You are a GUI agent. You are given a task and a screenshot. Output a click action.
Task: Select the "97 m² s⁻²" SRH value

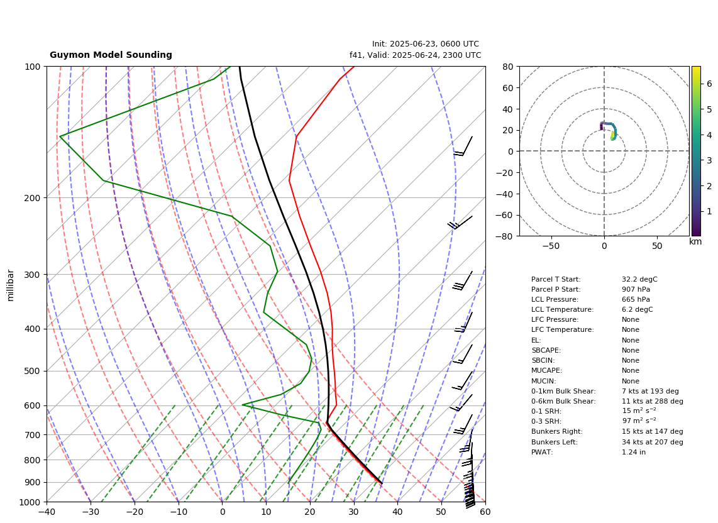pyautogui.click(x=639, y=421)
